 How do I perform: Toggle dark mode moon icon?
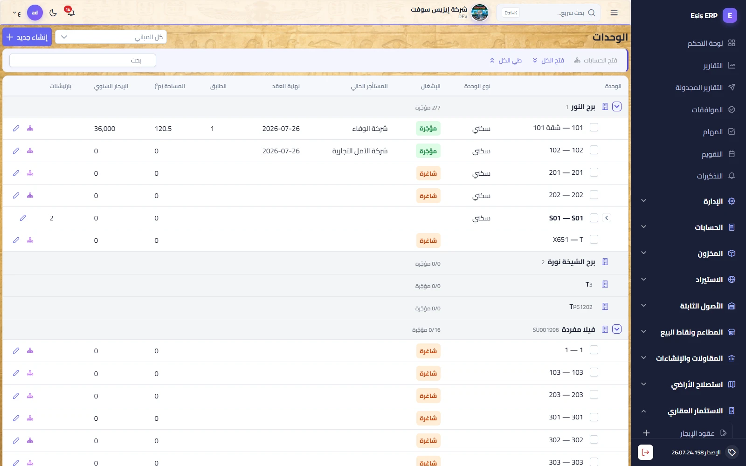pyautogui.click(x=53, y=13)
